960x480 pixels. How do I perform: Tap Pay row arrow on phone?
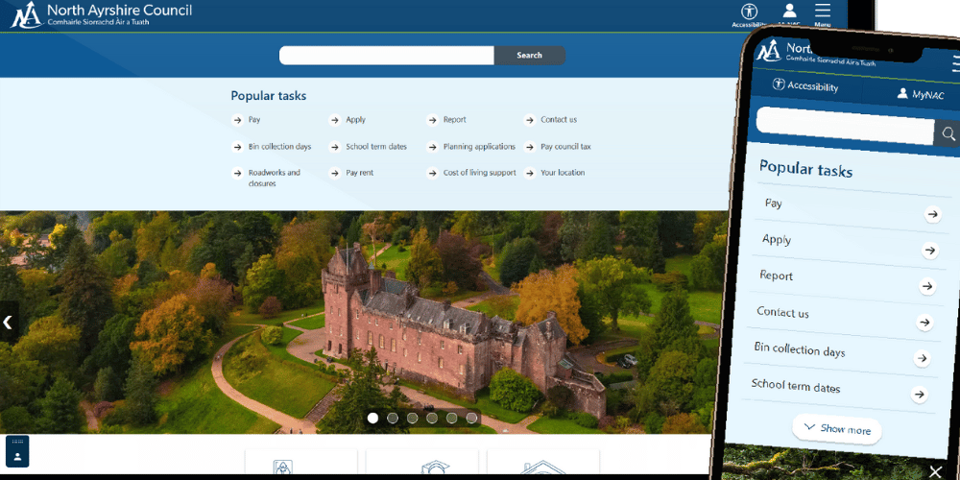pyautogui.click(x=932, y=214)
